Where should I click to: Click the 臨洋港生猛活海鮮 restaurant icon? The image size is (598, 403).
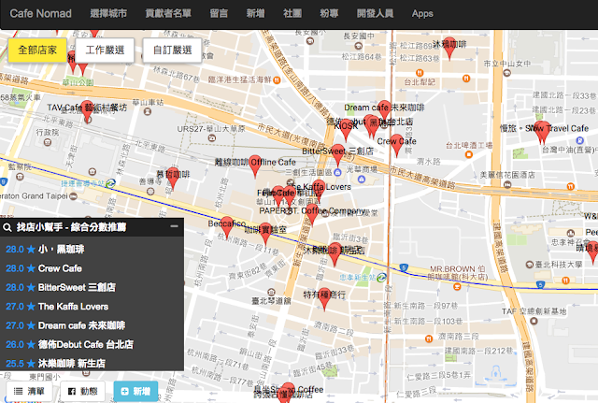[x=277, y=80]
